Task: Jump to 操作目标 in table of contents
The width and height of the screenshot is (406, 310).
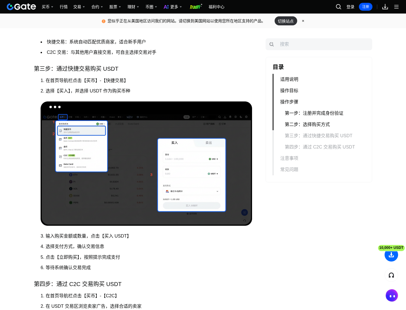Action: 289,91
